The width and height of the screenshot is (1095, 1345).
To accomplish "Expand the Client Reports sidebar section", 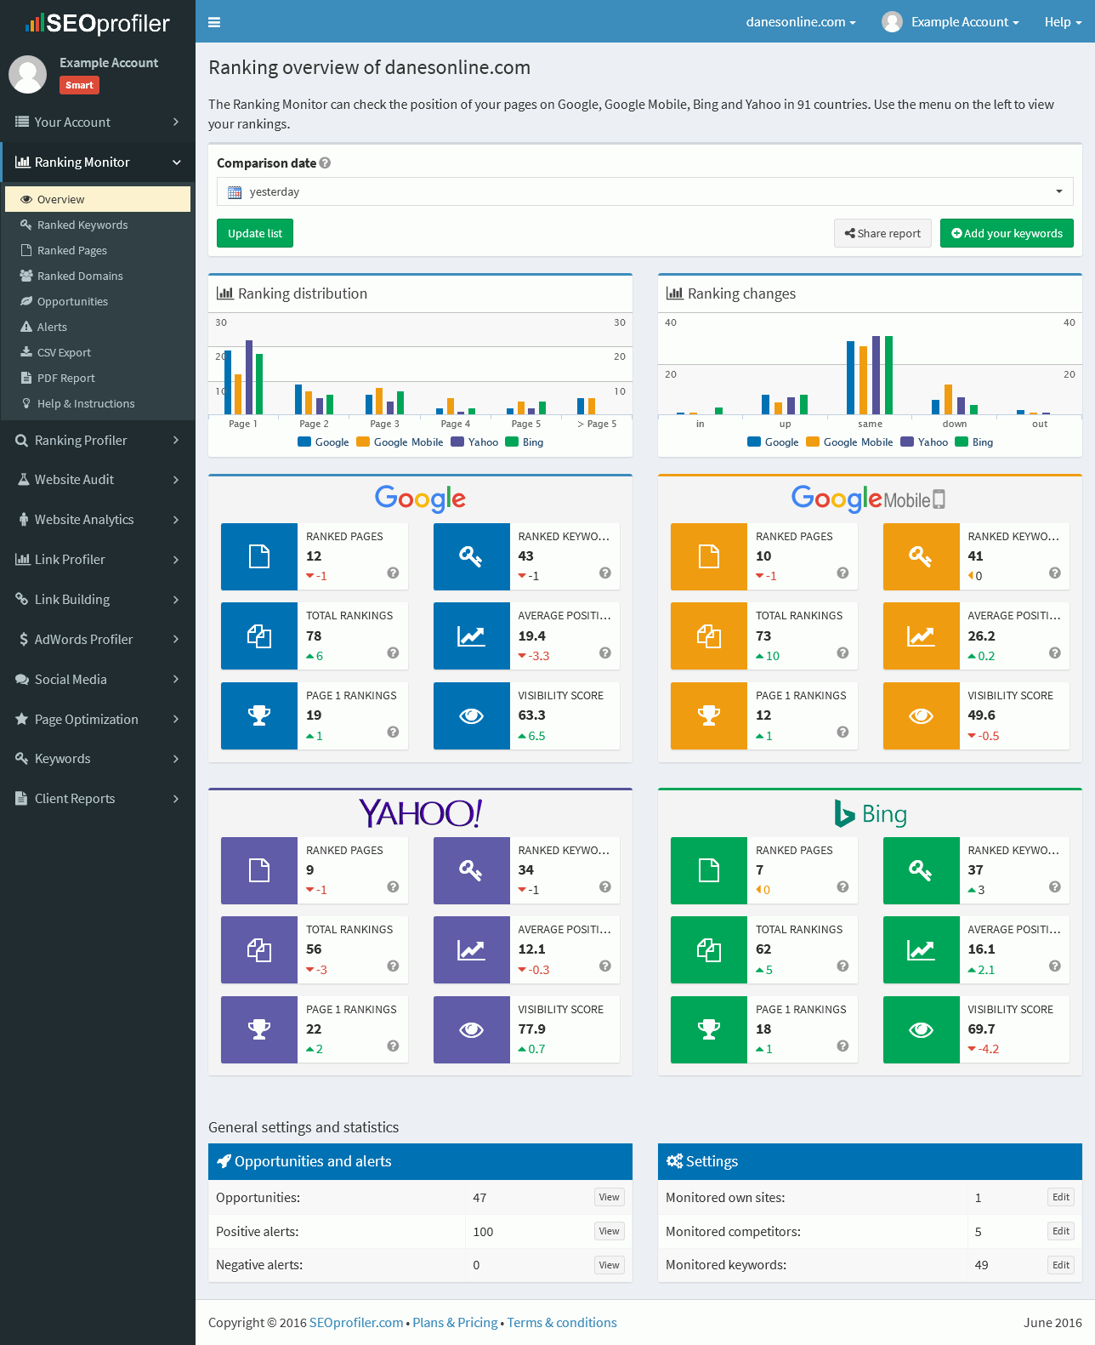I will coord(98,798).
